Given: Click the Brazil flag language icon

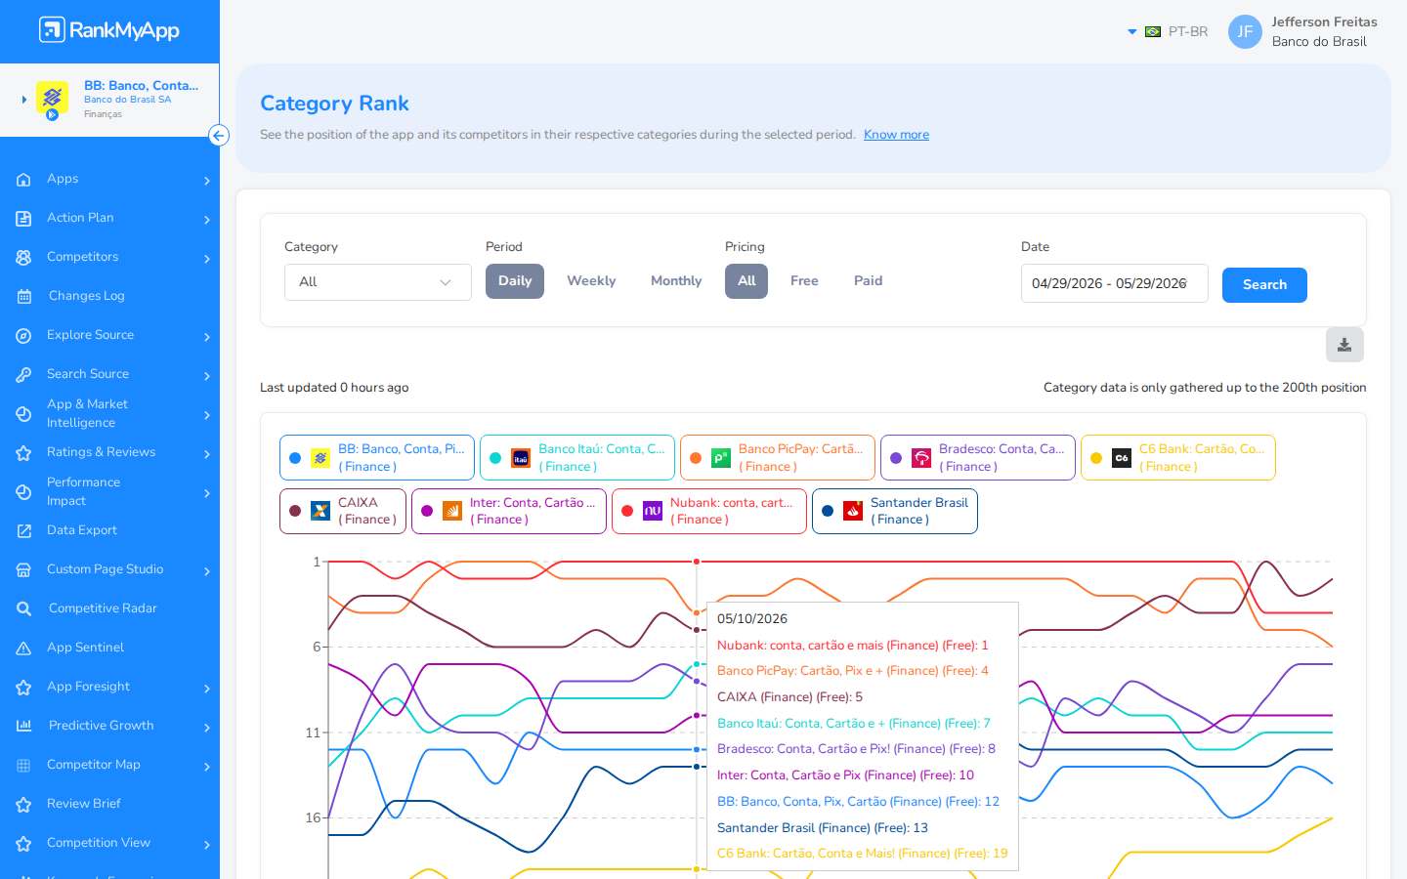Looking at the screenshot, I should pos(1153,32).
